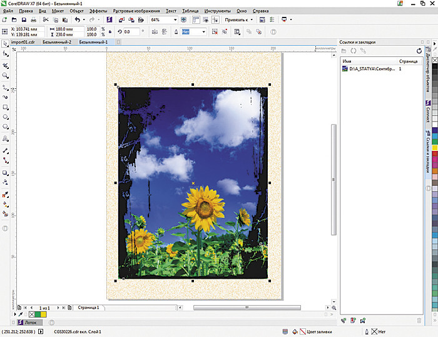The image size is (438, 337).
Task: Click the Print icon in the toolbar
Action: 34,20
